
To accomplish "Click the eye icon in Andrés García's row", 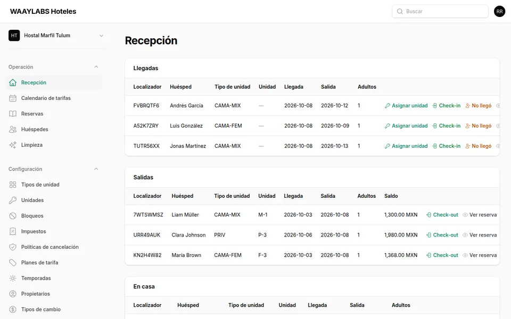I will point(498,106).
